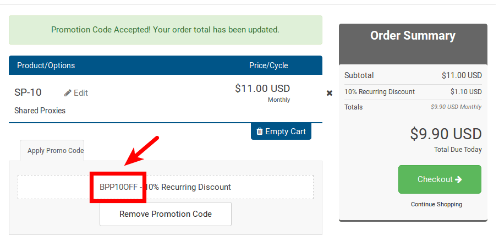Remove SP-10 with the X icon
The image size is (499, 252).
330,93
